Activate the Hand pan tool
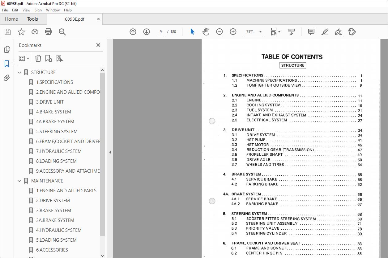Screen dimensions: 388x258 (x=206, y=32)
